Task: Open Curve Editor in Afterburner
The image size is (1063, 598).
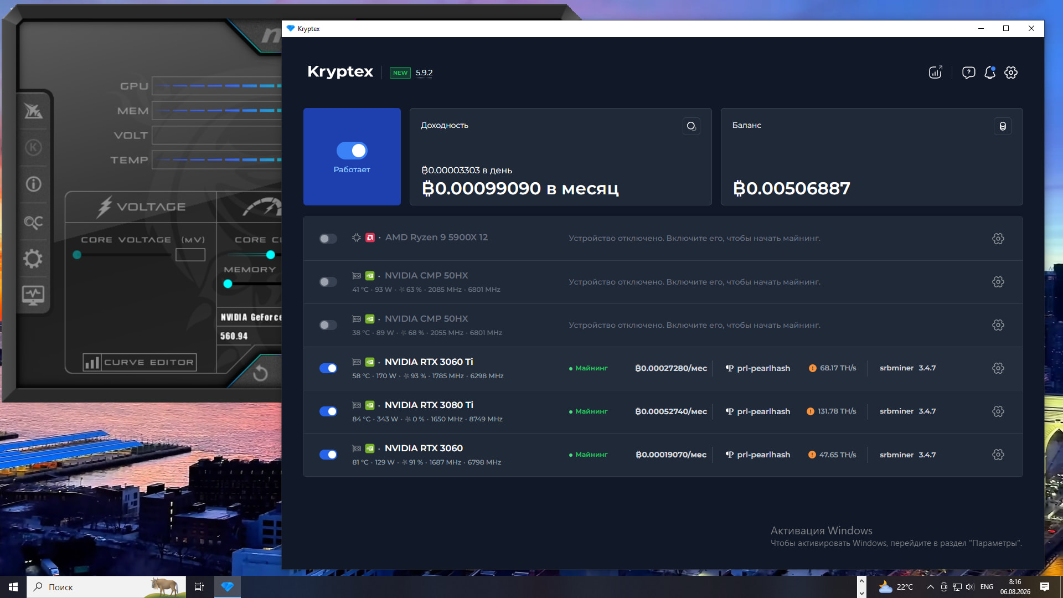Action: [x=140, y=363]
